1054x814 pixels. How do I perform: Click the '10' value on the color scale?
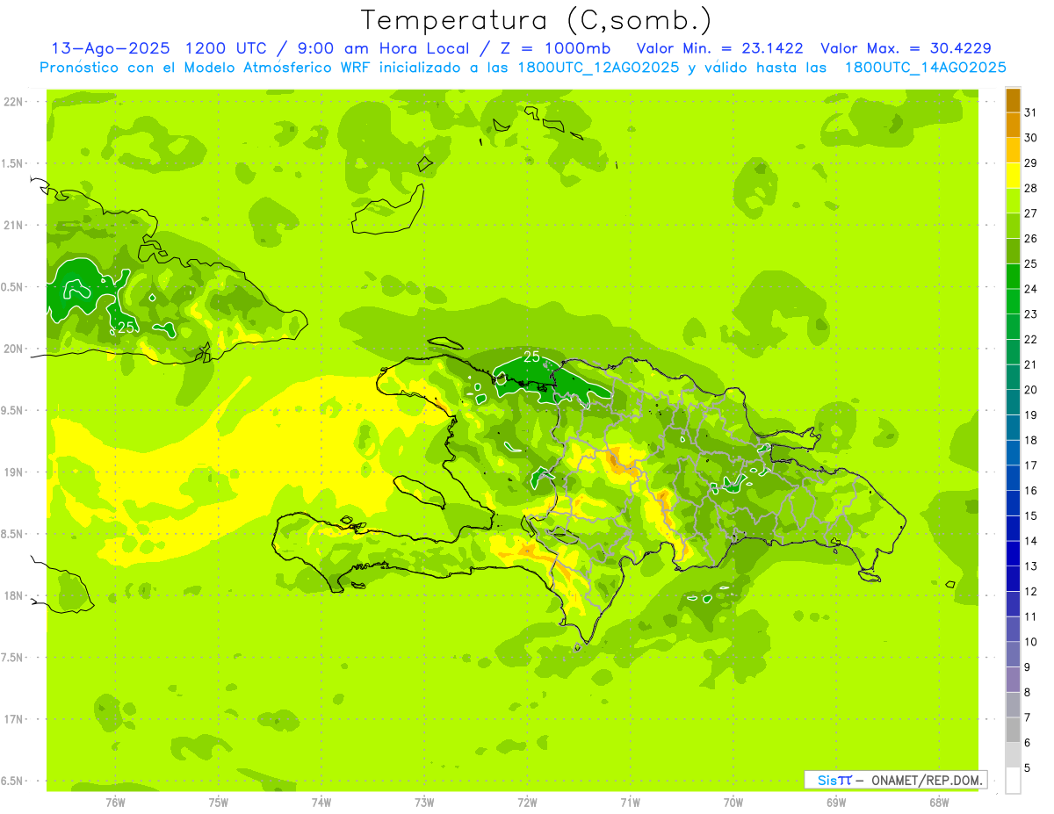(1031, 642)
